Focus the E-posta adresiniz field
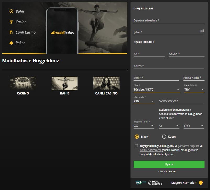The image size is (210, 190). [169, 20]
